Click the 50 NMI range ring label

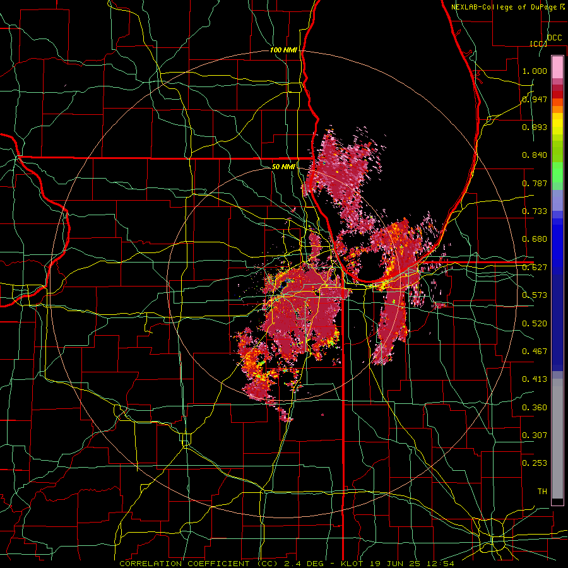[x=283, y=167]
